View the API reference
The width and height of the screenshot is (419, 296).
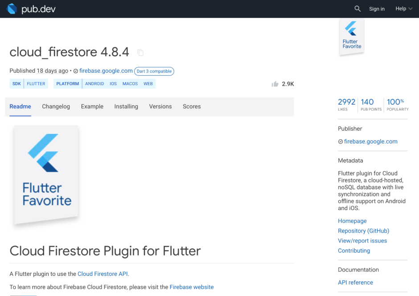355,282
